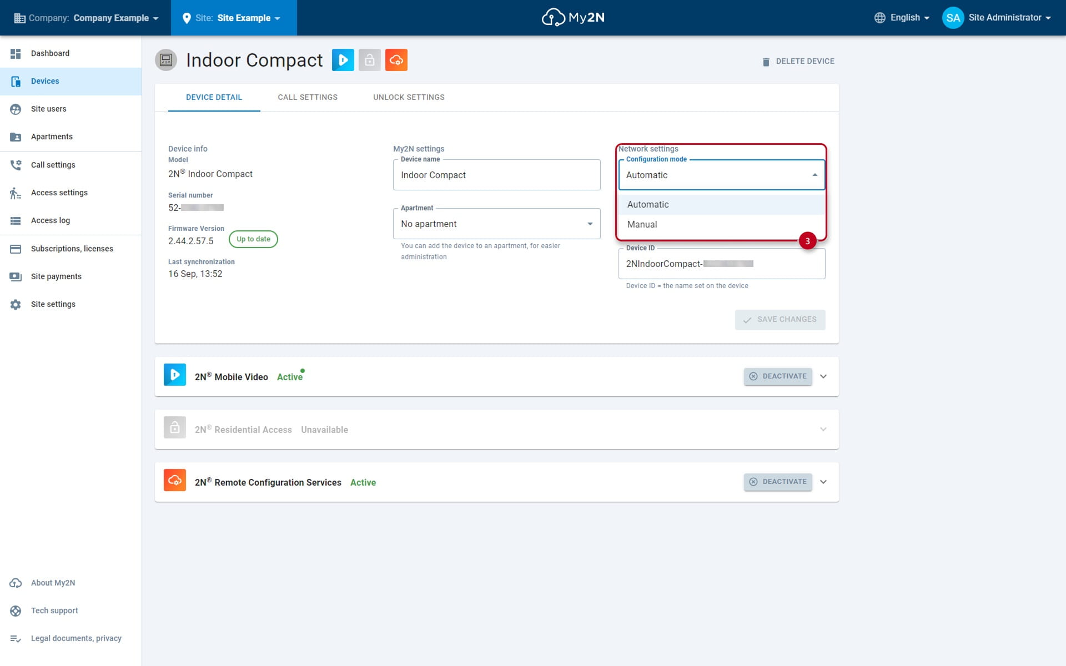The width and height of the screenshot is (1066, 666).
Task: Click the firmware version 2.44.2.57.5 text
Action: tap(191, 241)
